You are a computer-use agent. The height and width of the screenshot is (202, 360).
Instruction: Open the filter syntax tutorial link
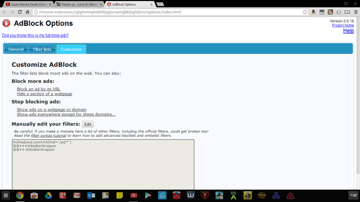click(x=48, y=136)
